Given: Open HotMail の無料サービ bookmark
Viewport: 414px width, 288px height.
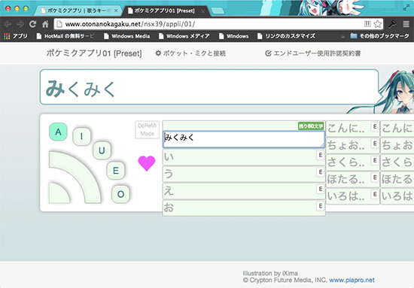Looking at the screenshot, I should [x=65, y=36].
